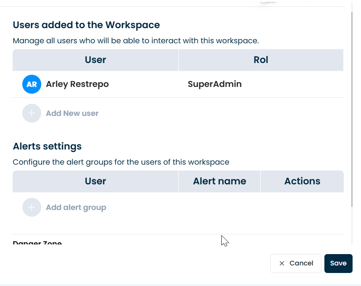The image size is (361, 286).
Task: Click the Users added to the Workspace heading
Action: pyautogui.click(x=86, y=25)
